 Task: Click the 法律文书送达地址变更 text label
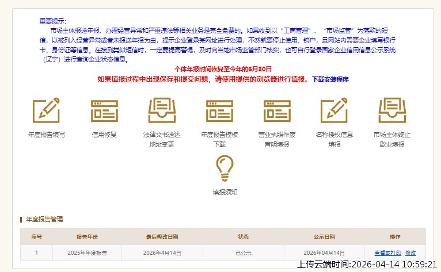pos(162,139)
